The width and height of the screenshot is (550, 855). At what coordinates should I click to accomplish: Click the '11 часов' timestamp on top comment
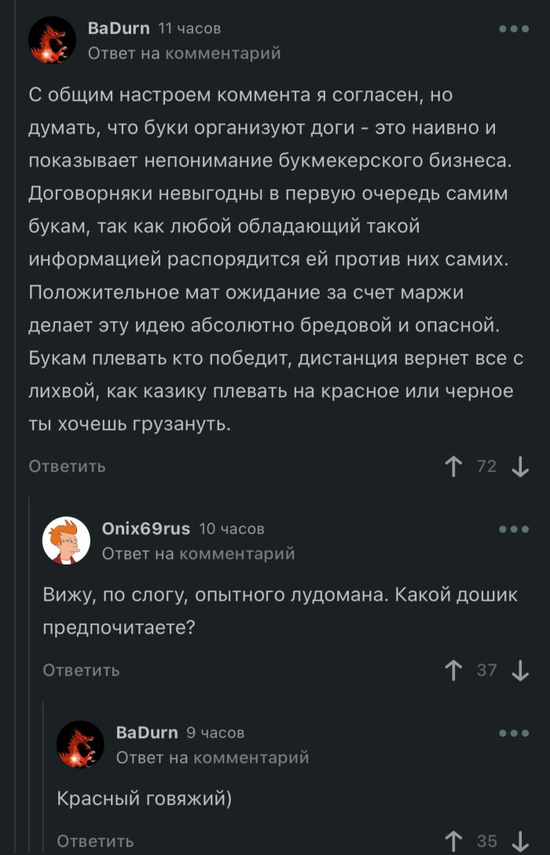click(189, 28)
